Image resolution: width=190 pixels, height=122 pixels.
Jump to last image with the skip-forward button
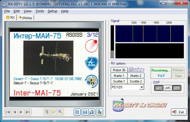point(28,112)
